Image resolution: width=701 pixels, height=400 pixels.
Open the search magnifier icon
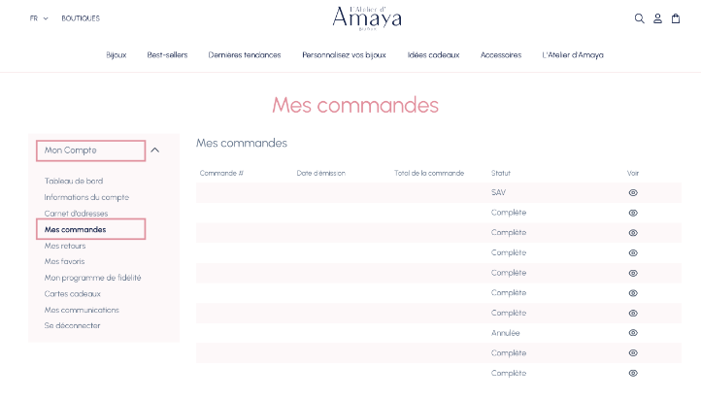tap(639, 18)
